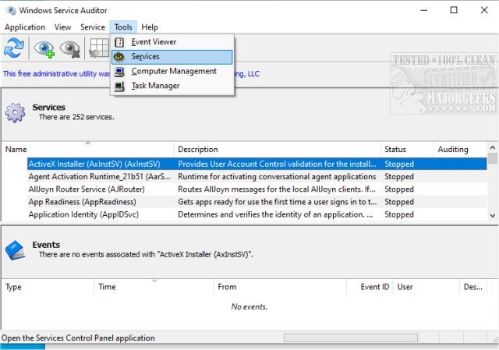This screenshot has height=350, width=499.
Task: Click the Windows Service Auditor title icon
Action: tap(10, 9)
